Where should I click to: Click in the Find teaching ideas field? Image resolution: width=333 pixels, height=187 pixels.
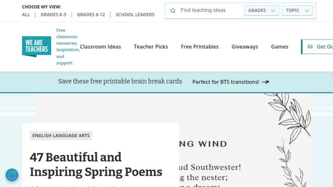(x=210, y=10)
